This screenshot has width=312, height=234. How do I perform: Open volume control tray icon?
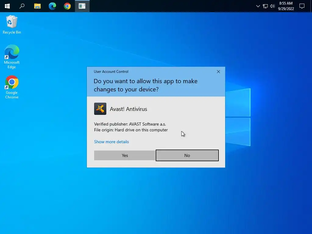[272, 6]
